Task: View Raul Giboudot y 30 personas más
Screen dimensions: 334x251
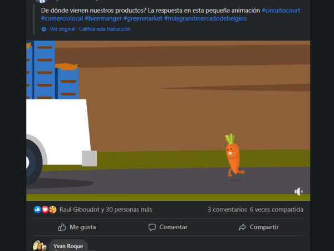Action: click(x=106, y=210)
